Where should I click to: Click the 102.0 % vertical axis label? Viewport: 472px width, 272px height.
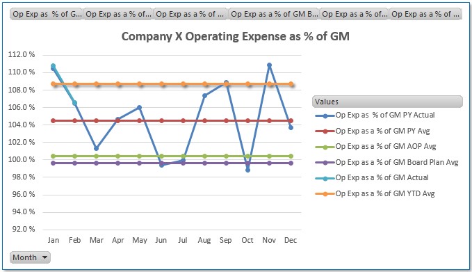coord(22,142)
